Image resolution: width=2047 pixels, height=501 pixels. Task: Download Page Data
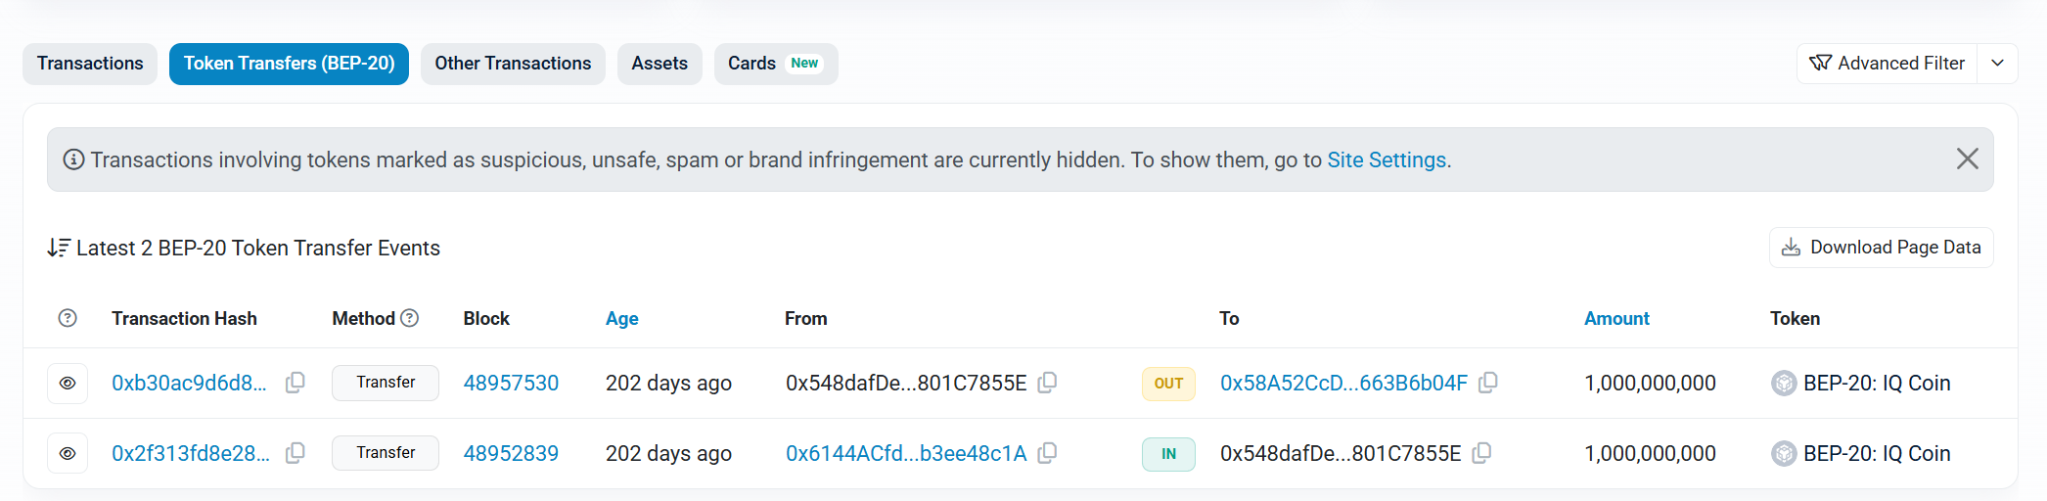tap(1881, 248)
